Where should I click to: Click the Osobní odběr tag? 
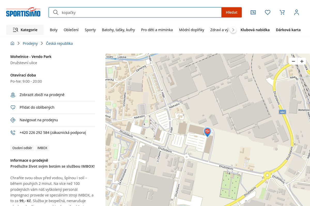point(22,148)
